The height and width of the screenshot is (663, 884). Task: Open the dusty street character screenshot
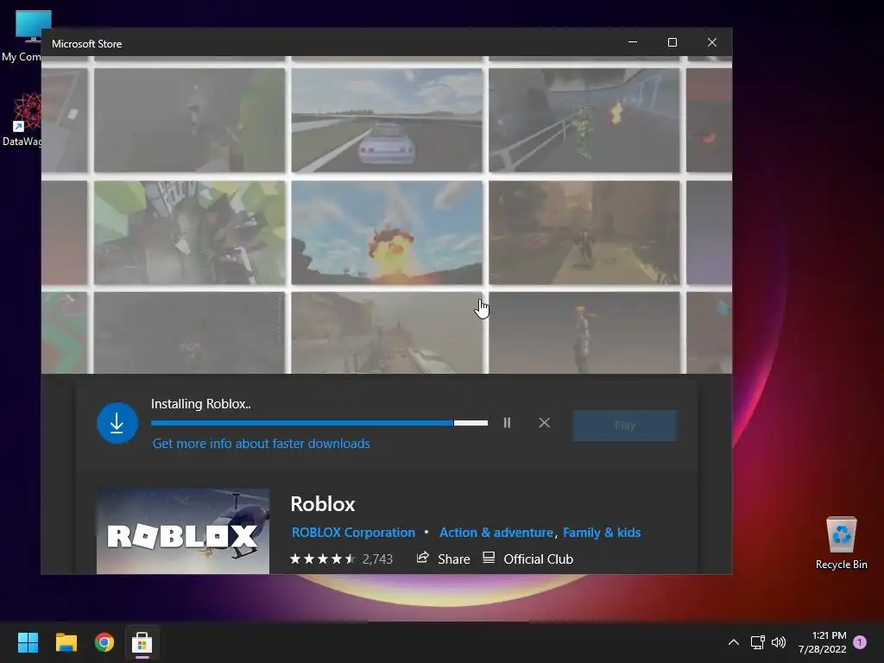coord(584,232)
